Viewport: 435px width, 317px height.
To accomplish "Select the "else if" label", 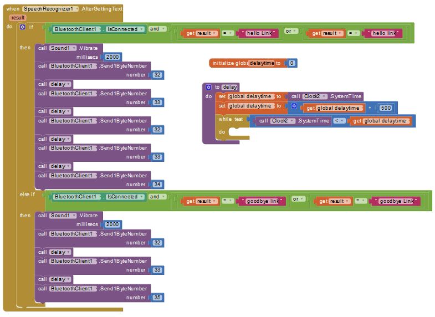I will 27,195.
